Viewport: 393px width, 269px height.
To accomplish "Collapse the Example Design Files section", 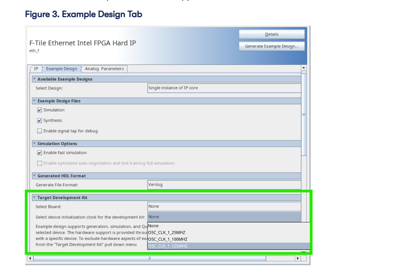I will tap(34, 101).
